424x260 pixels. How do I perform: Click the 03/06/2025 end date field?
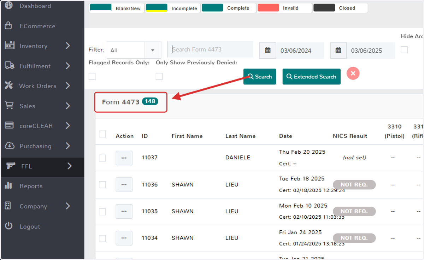(x=371, y=51)
